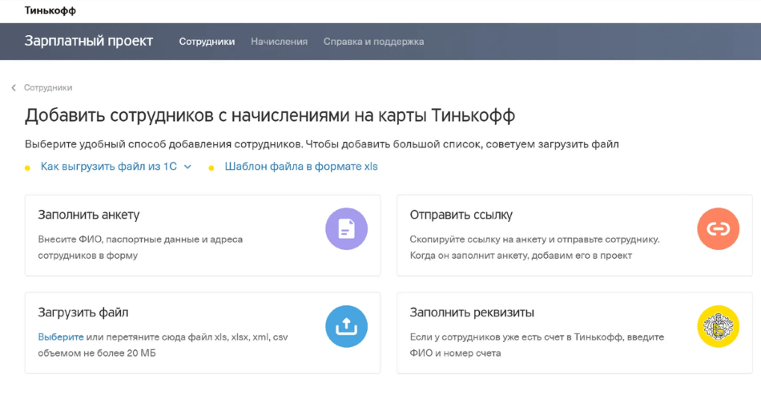Image resolution: width=761 pixels, height=407 pixels.
Task: Click the Выберите link to choose a file
Action: (x=61, y=337)
